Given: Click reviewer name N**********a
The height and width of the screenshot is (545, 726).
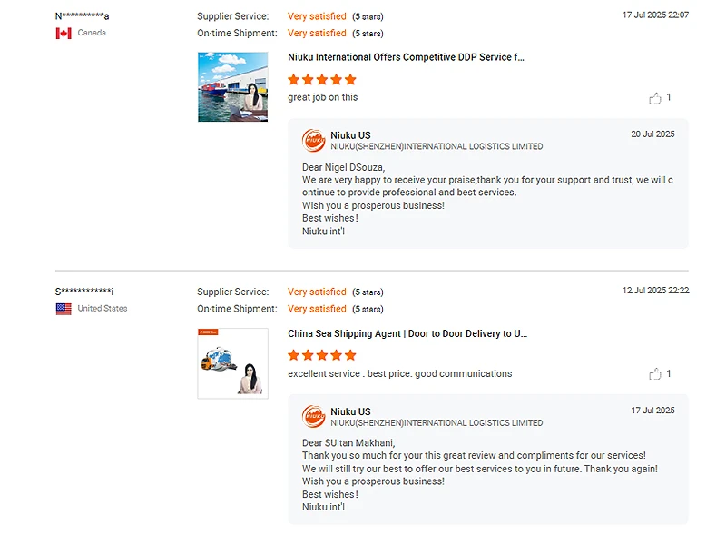Looking at the screenshot, I should click(83, 16).
